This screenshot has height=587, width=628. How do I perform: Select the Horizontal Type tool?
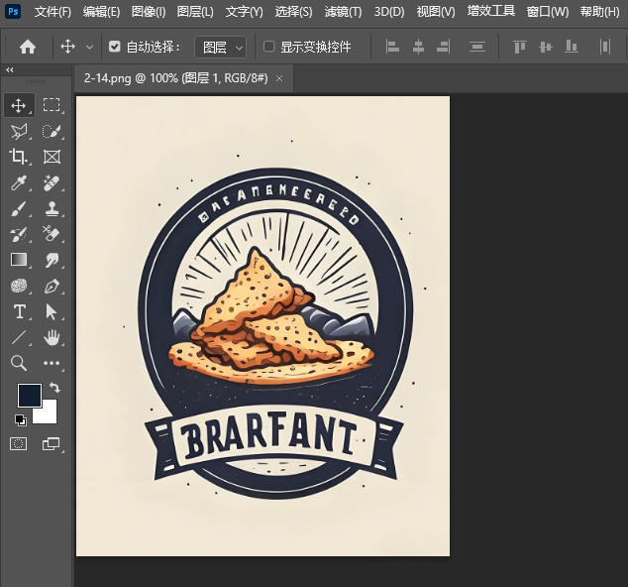tap(19, 311)
